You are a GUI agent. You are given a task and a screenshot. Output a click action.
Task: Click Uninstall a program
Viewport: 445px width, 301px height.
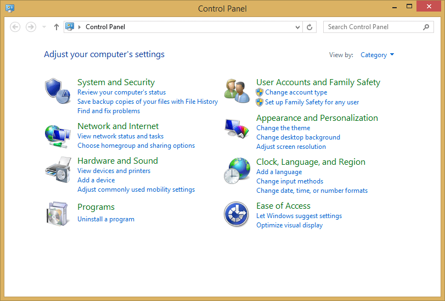(106, 219)
